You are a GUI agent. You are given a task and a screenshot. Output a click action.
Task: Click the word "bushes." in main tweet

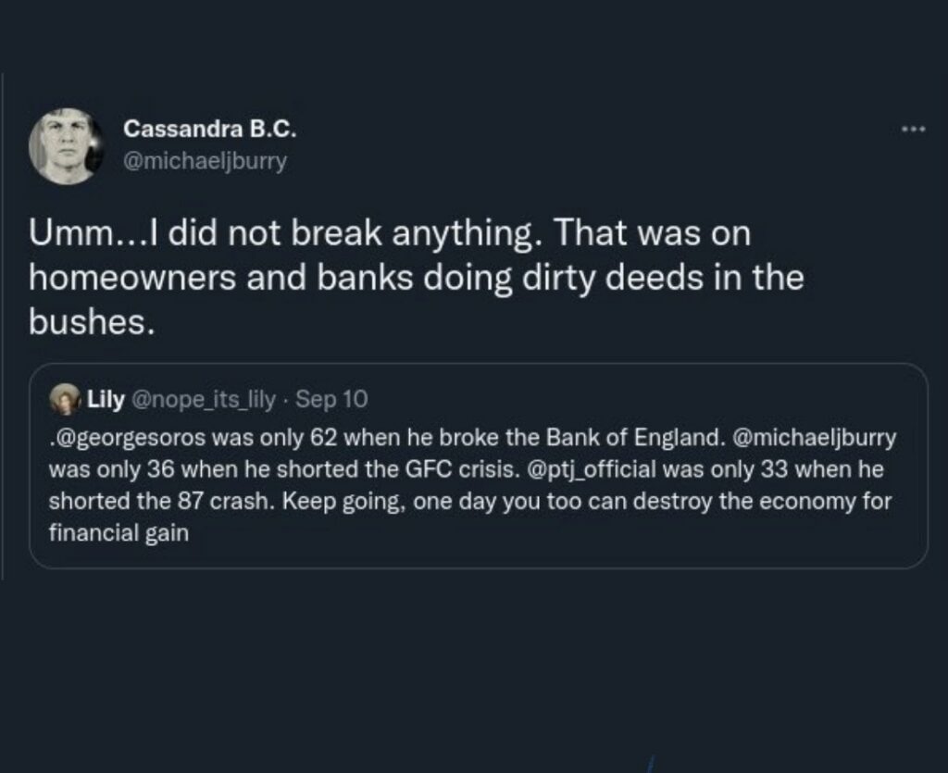coord(91,322)
